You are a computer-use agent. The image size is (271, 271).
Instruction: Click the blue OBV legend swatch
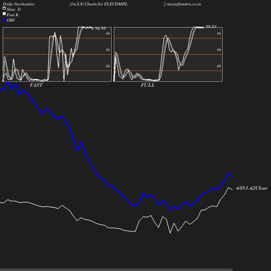(4, 21)
